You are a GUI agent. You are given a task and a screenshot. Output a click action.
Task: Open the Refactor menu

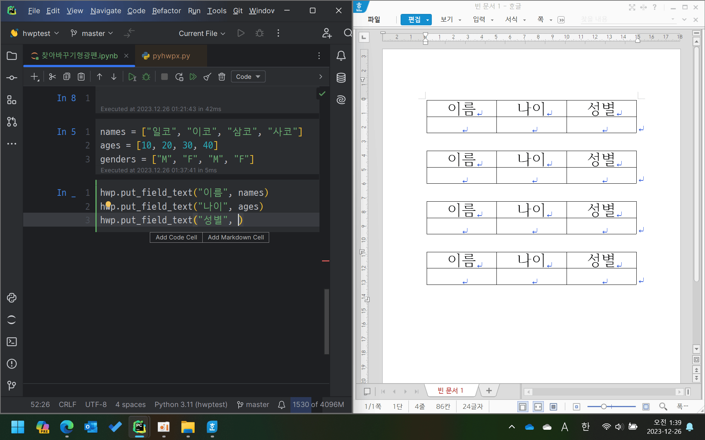[x=166, y=11]
